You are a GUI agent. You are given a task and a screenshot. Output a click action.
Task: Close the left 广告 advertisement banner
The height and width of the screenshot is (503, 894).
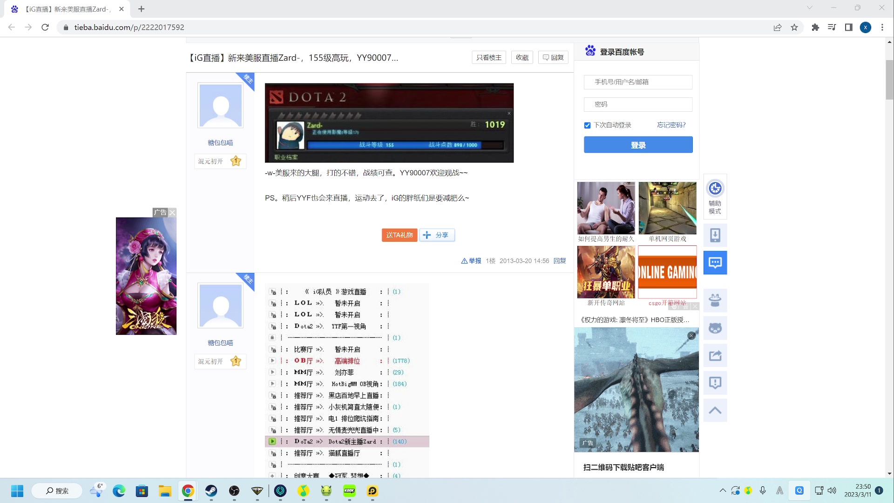pos(172,212)
